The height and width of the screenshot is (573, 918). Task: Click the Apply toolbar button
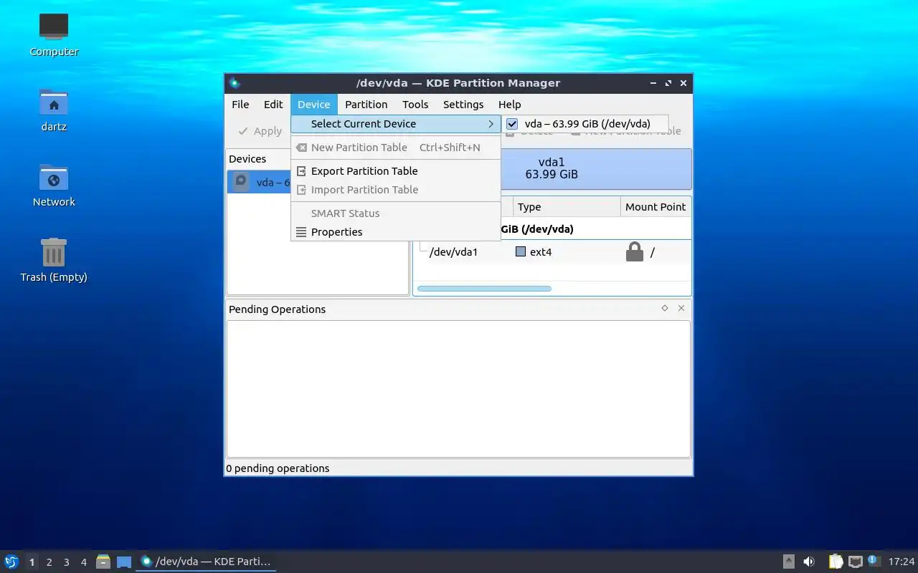tap(260, 131)
